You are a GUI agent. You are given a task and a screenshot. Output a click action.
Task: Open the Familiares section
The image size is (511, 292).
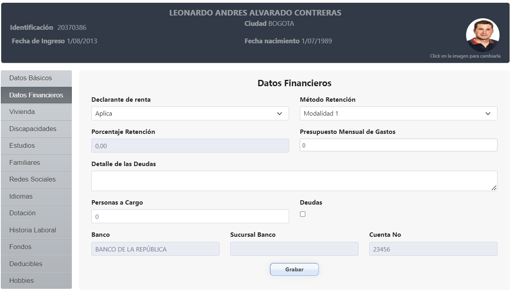[x=36, y=162]
